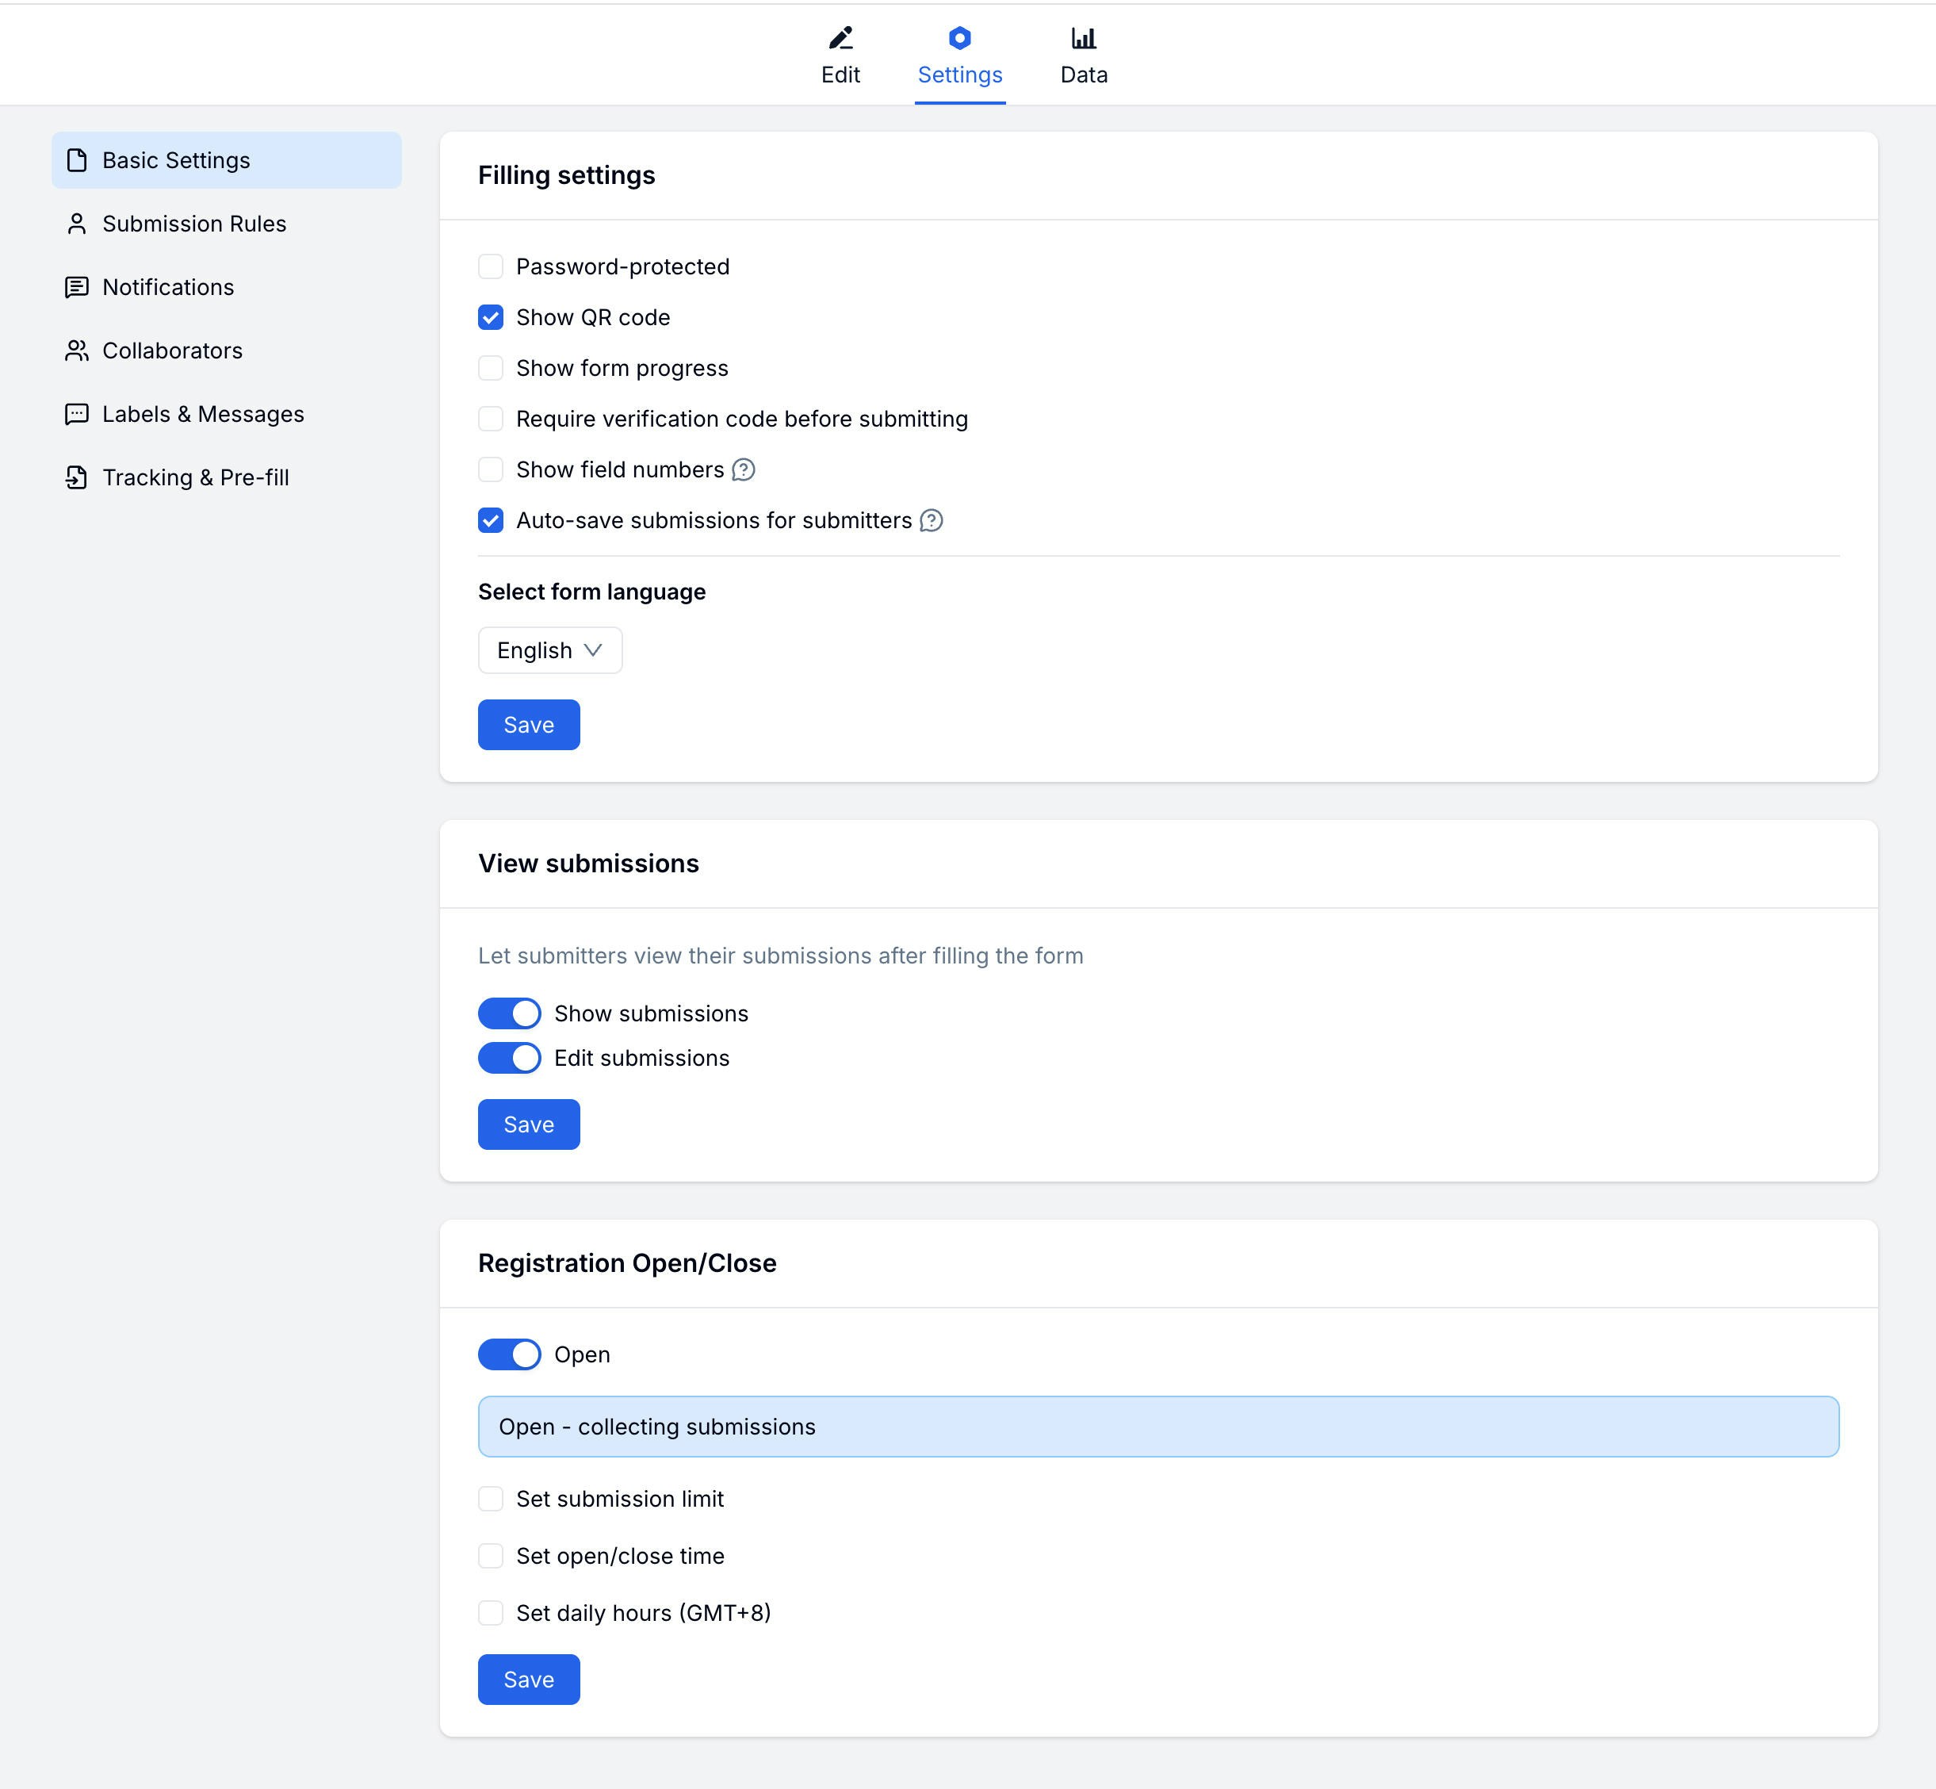This screenshot has height=1789, width=1936.
Task: Click the Settings hexagon icon
Action: pyautogui.click(x=959, y=38)
